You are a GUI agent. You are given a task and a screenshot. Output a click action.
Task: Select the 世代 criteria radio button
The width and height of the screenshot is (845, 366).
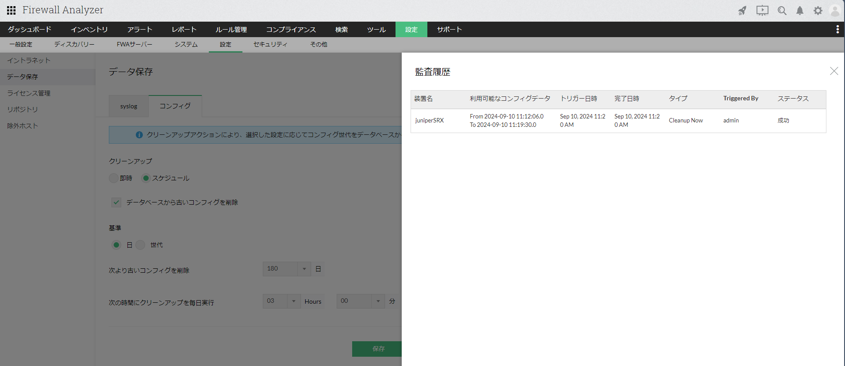(140, 245)
